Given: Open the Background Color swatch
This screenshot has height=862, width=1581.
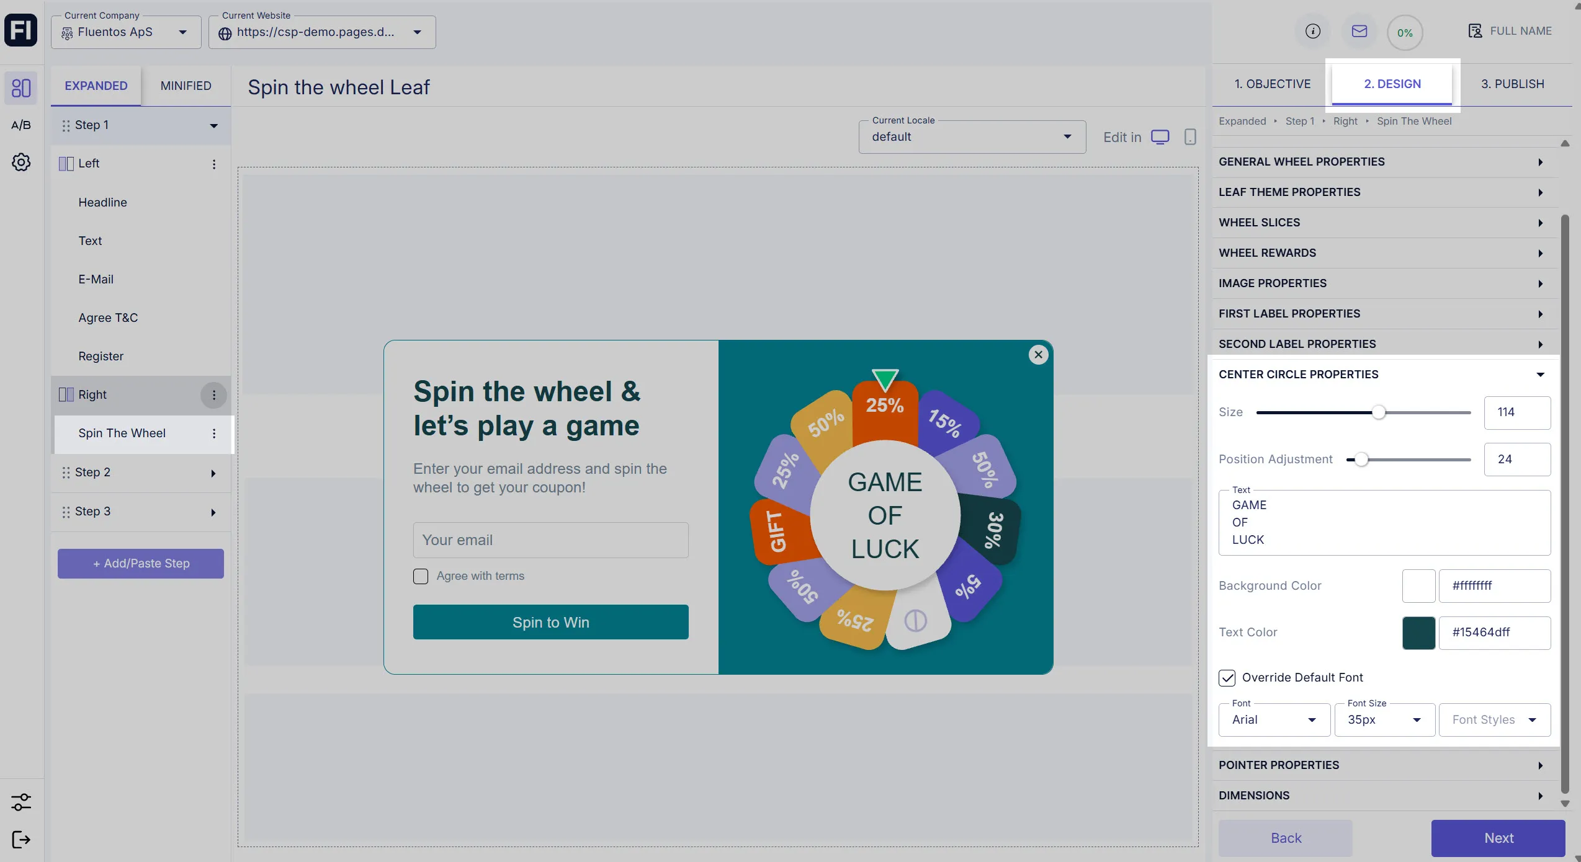Looking at the screenshot, I should click(1418, 586).
